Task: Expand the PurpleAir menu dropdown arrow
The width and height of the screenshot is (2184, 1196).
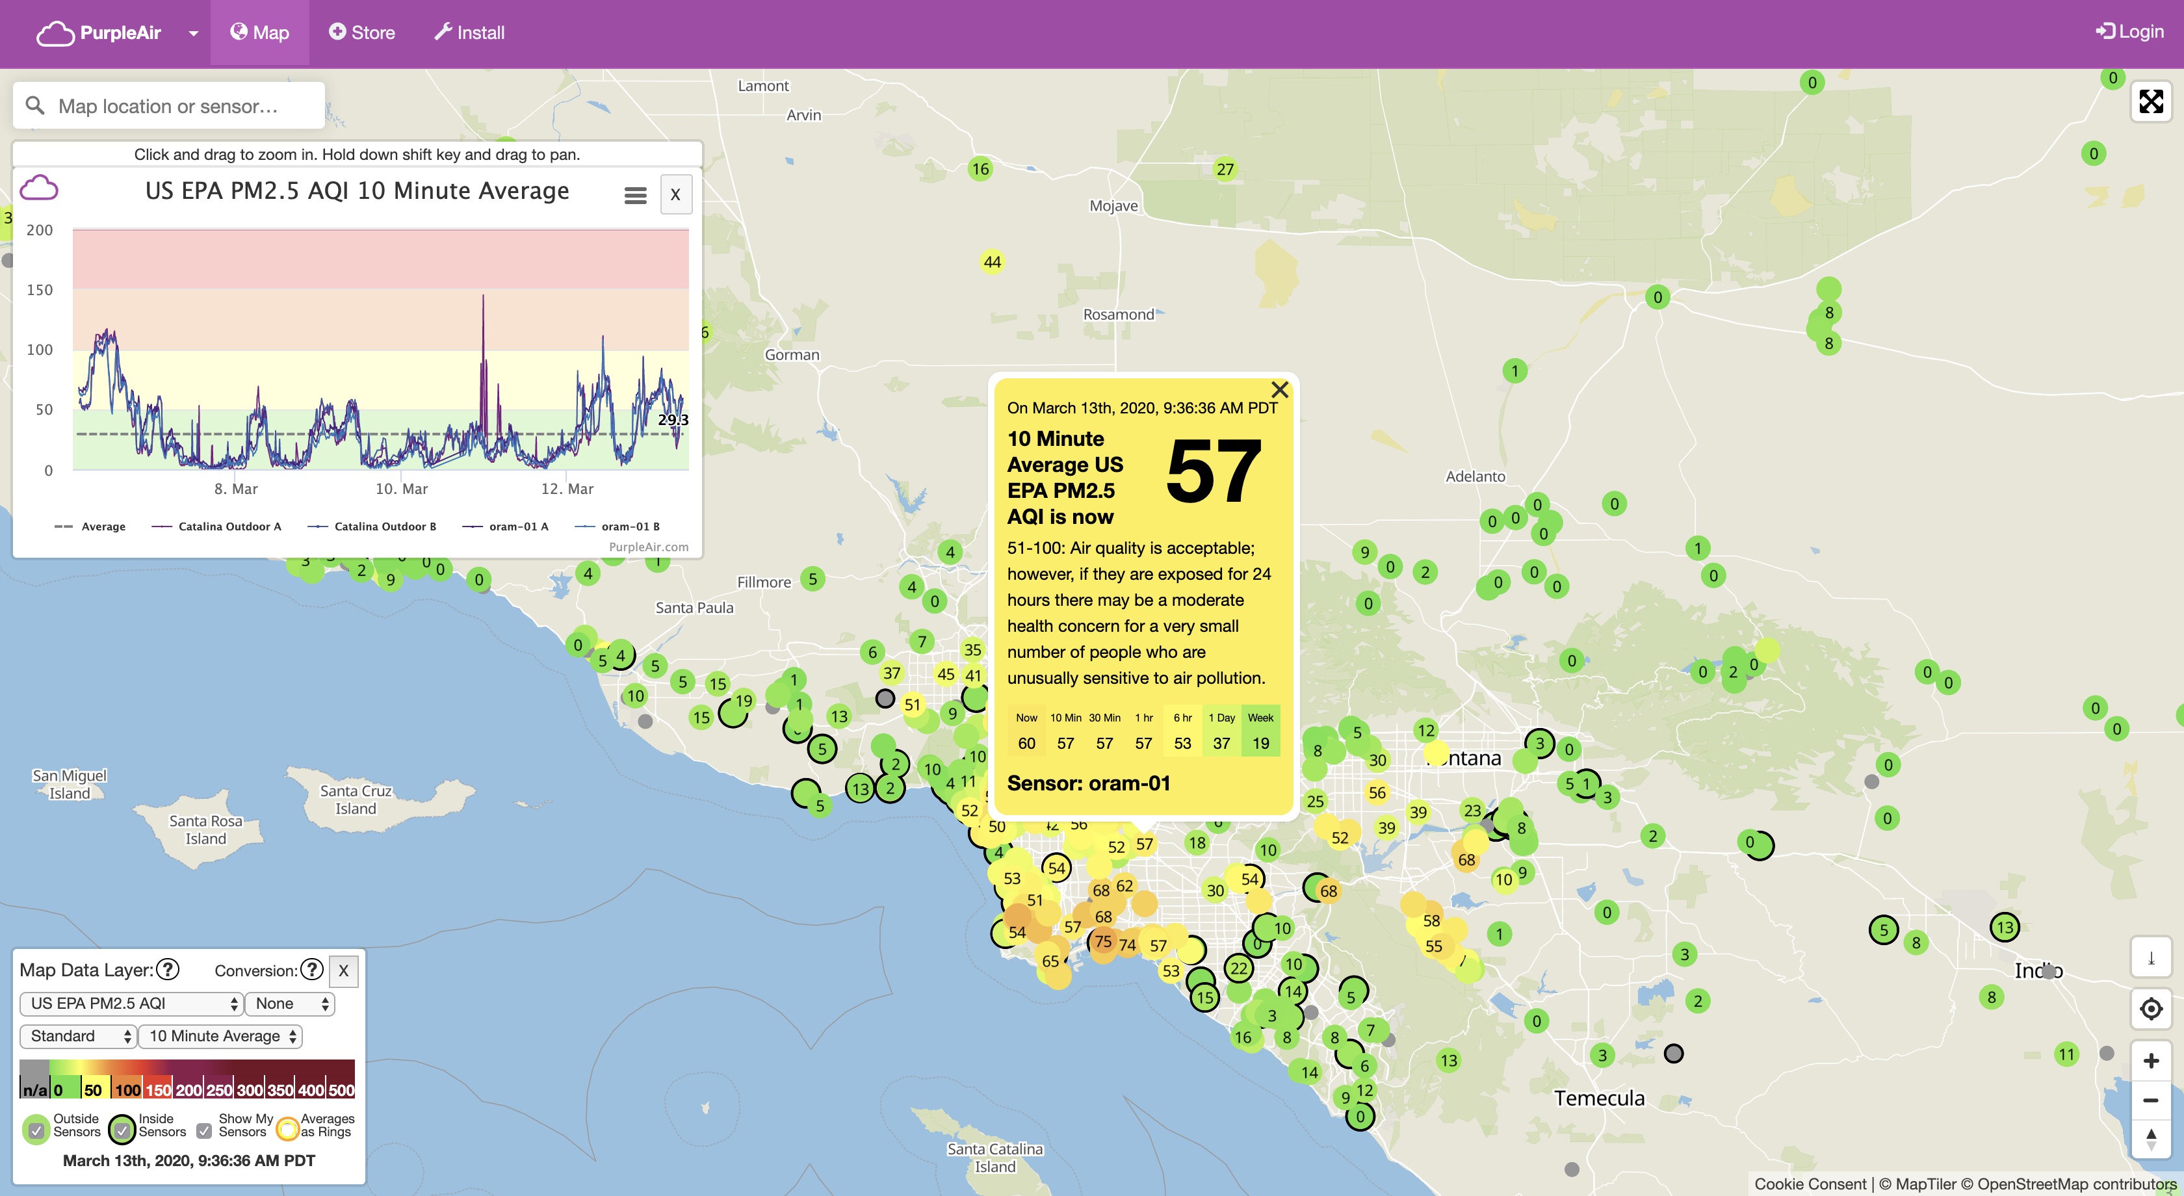Action: click(x=193, y=34)
